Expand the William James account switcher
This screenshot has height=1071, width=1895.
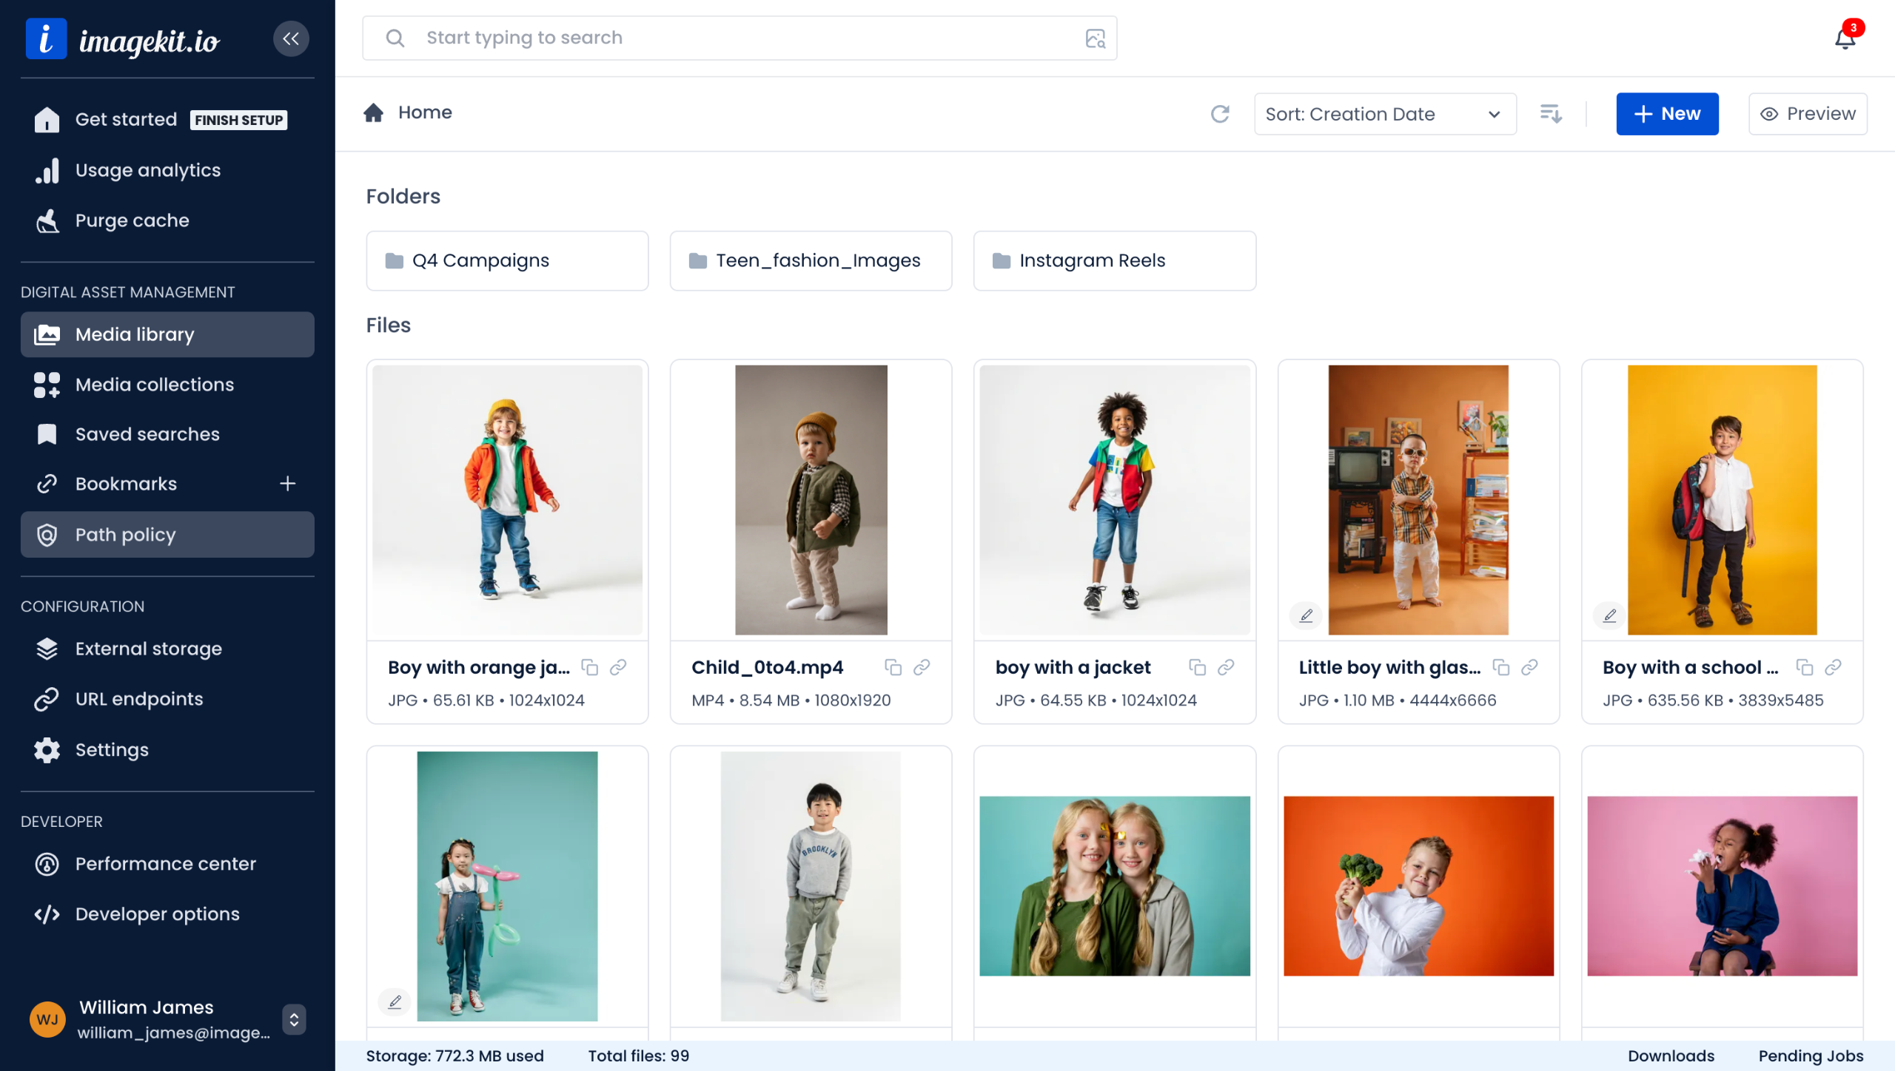tap(294, 1019)
